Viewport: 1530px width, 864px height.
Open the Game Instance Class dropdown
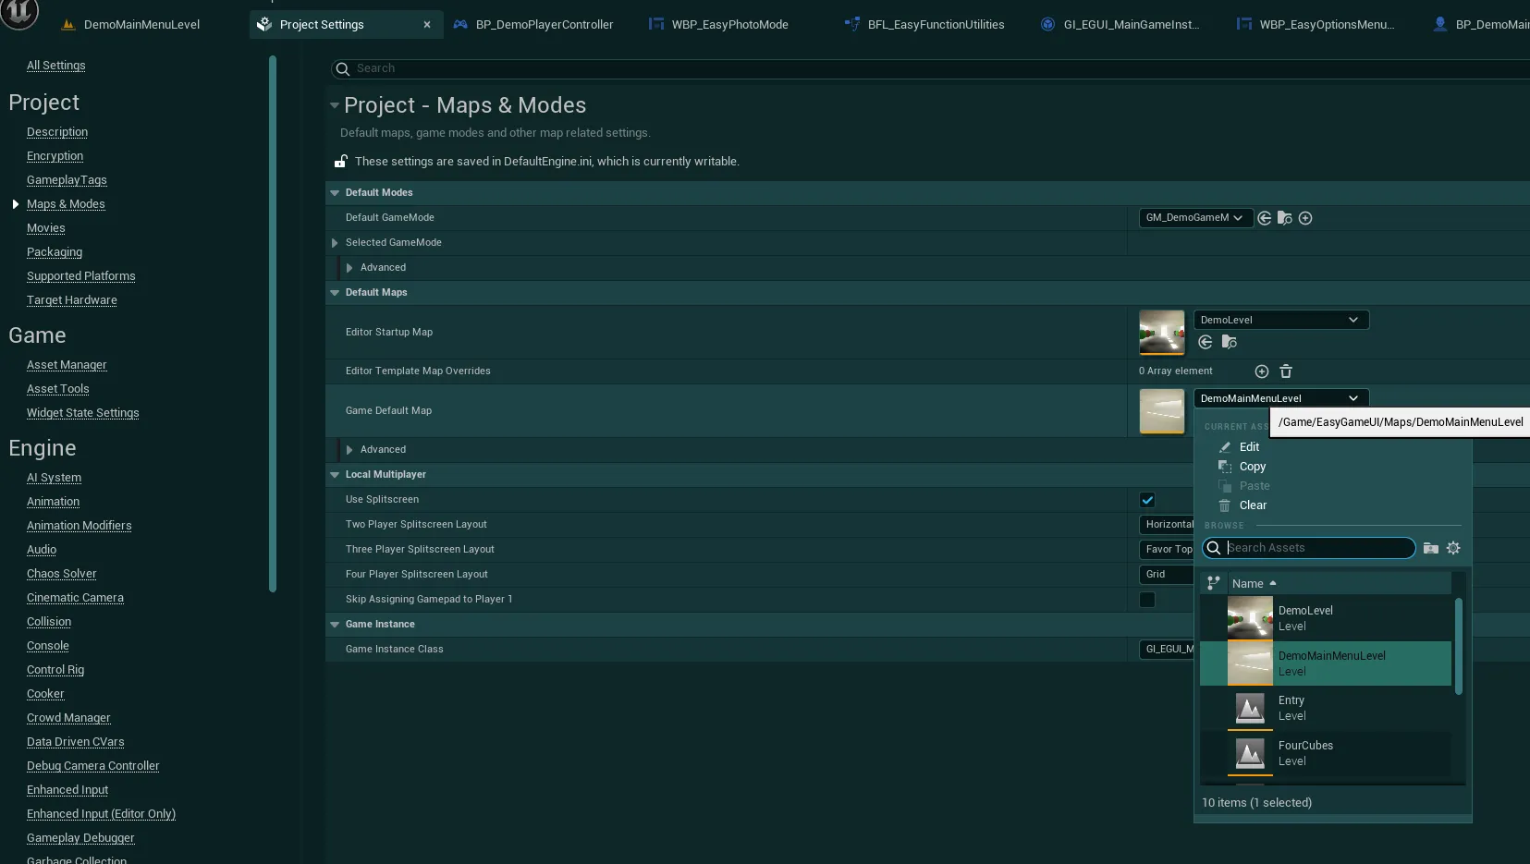pyautogui.click(x=1167, y=650)
